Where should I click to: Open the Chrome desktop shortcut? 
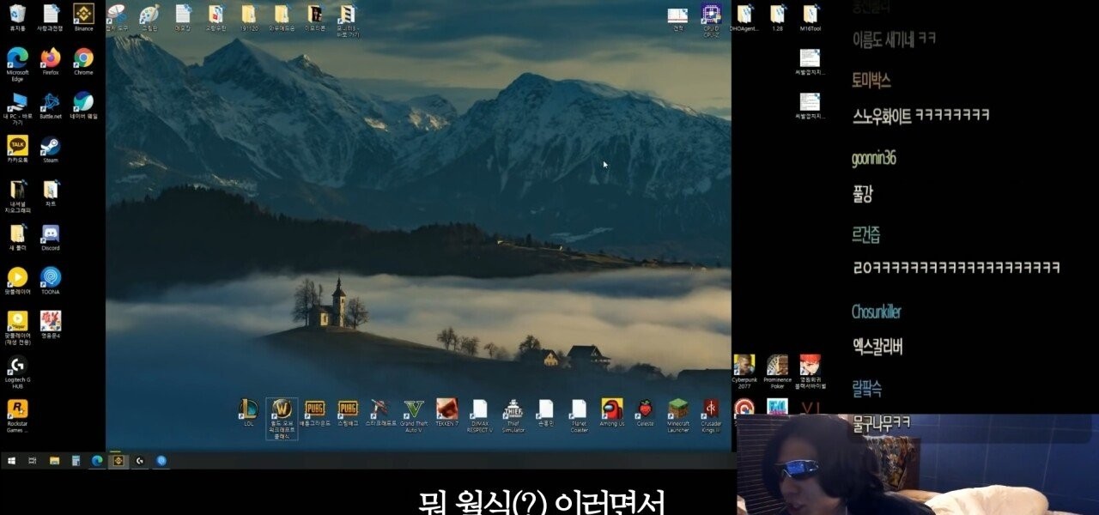tap(83, 58)
